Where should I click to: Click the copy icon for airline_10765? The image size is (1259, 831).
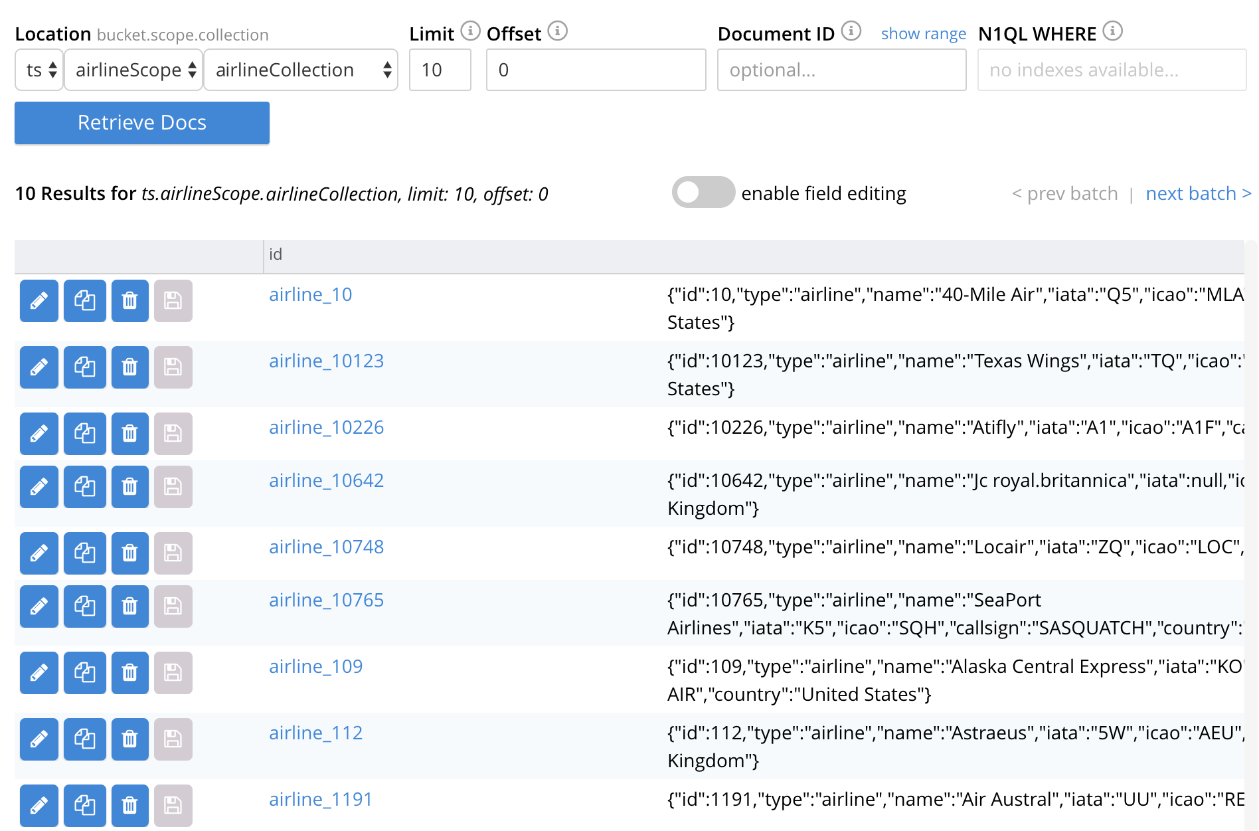click(84, 606)
